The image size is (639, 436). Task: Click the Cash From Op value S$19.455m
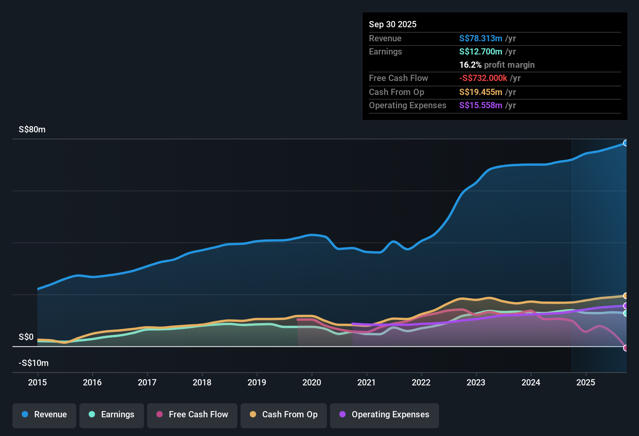(x=481, y=92)
